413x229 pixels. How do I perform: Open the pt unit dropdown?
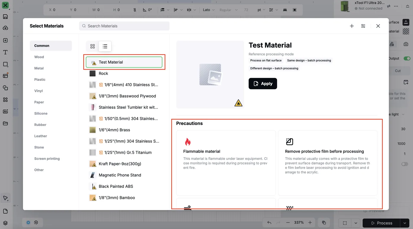[x=261, y=10]
